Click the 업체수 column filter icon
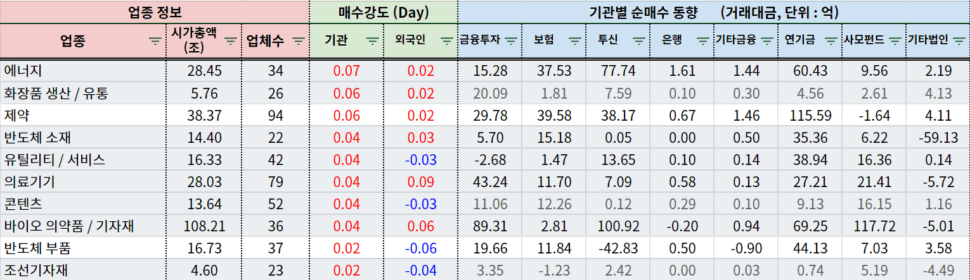 click(x=299, y=42)
